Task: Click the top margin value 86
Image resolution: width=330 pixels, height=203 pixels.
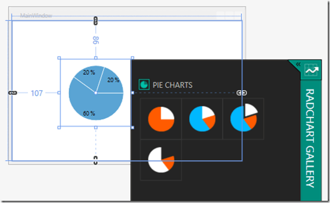Action: click(96, 40)
